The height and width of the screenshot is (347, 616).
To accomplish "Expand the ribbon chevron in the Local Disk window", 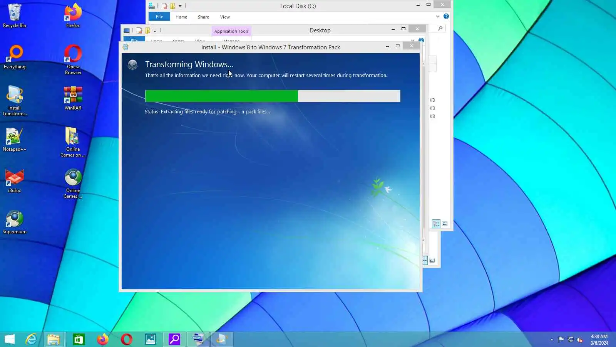I will point(438,17).
